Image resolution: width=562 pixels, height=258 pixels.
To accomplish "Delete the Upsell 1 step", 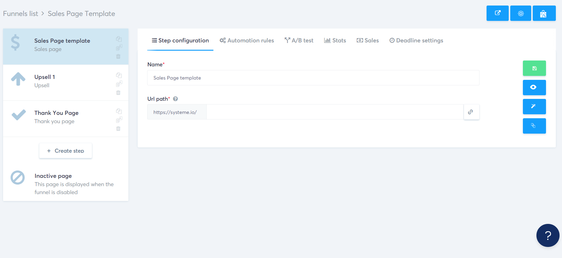I will [x=118, y=92].
